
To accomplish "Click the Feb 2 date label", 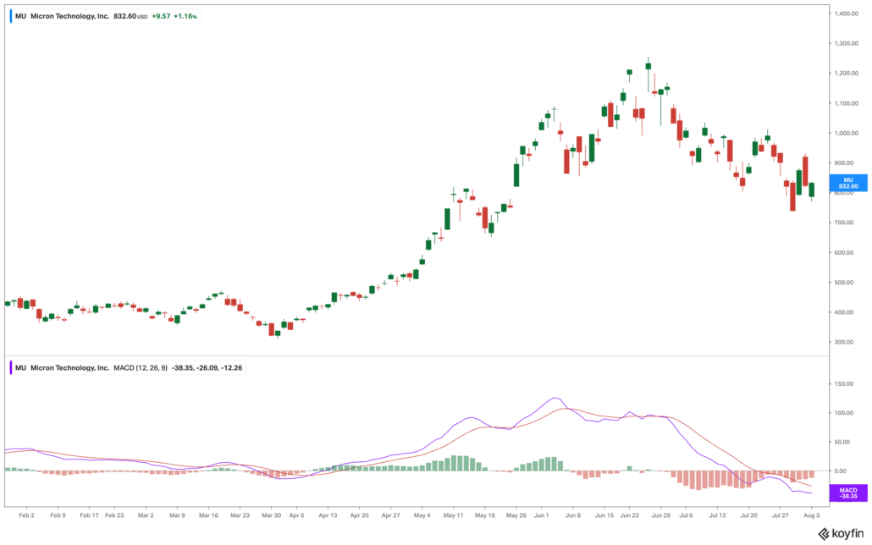I will point(26,515).
